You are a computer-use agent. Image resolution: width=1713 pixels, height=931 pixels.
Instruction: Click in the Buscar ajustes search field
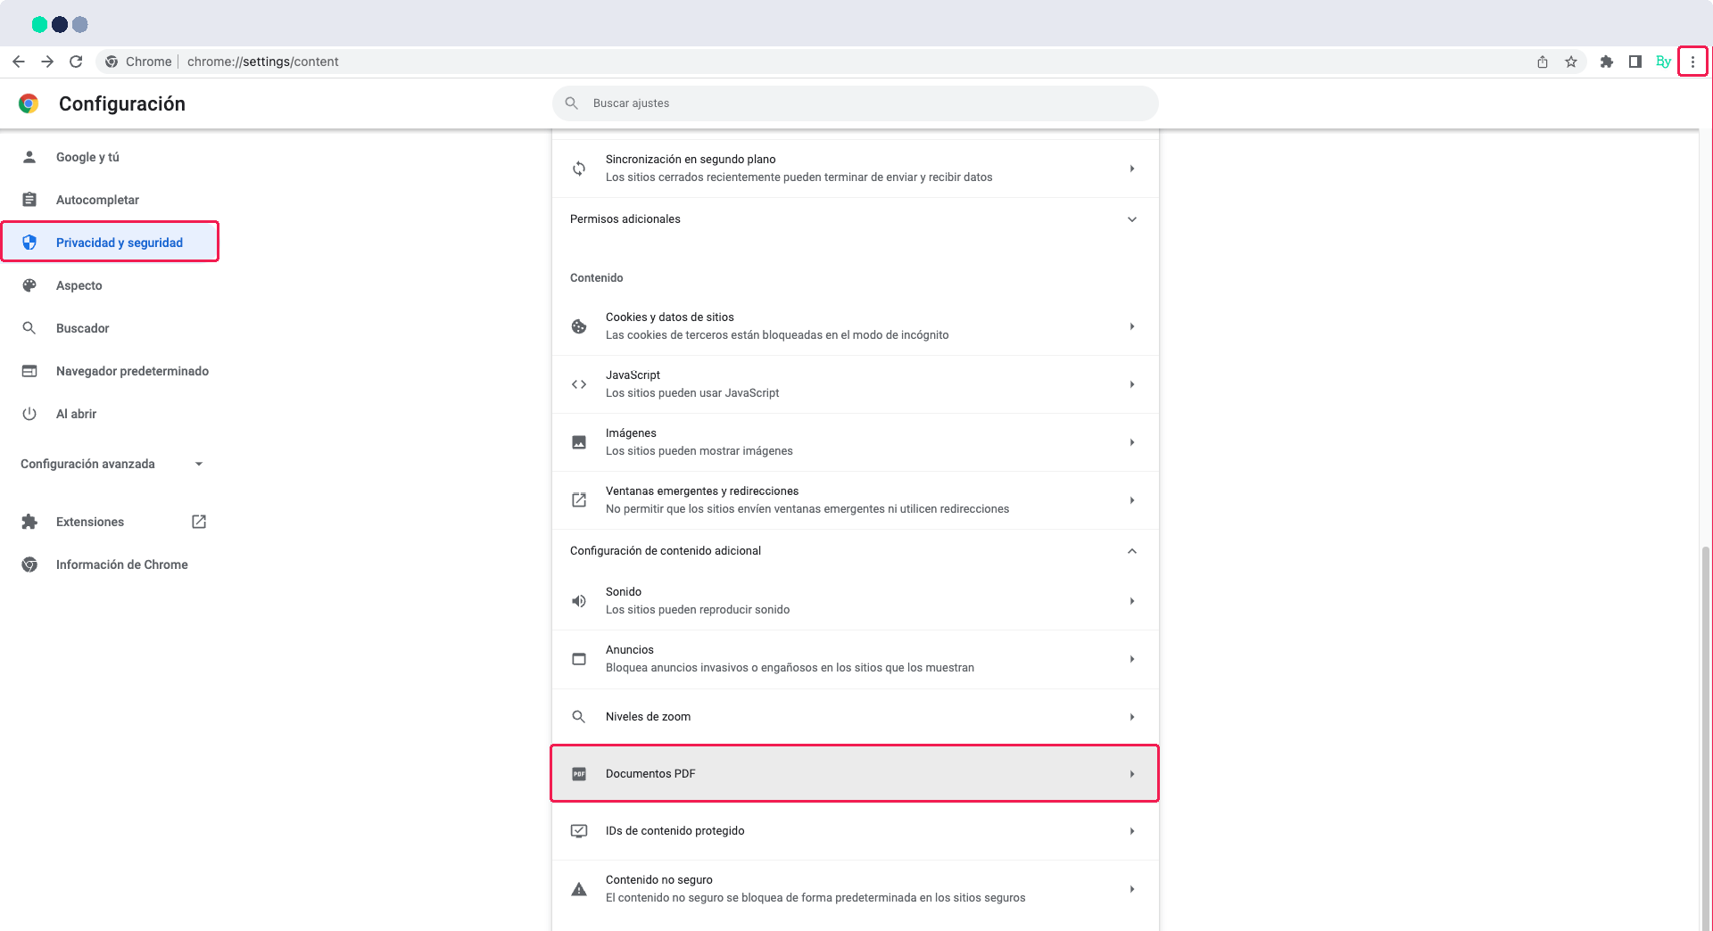pyautogui.click(x=855, y=103)
